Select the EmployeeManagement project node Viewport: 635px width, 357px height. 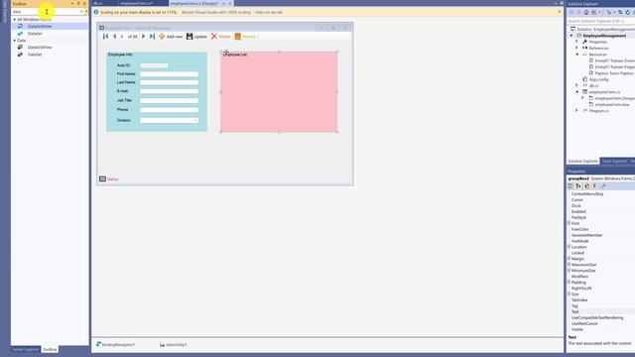[x=604, y=36]
